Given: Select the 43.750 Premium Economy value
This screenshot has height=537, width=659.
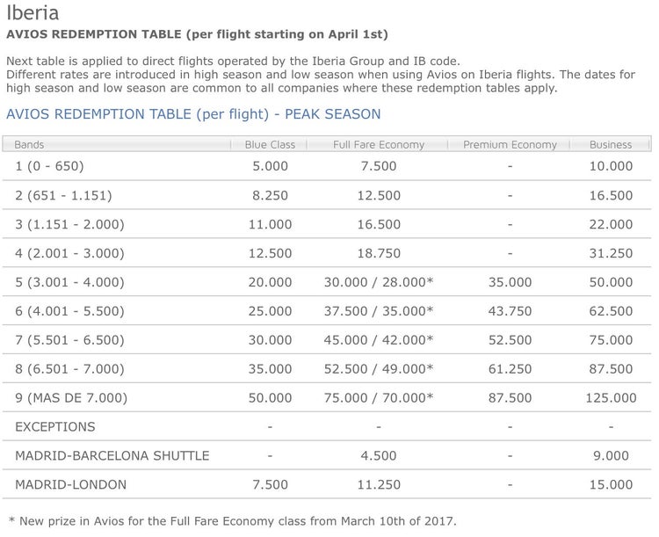Looking at the screenshot, I should tap(510, 311).
